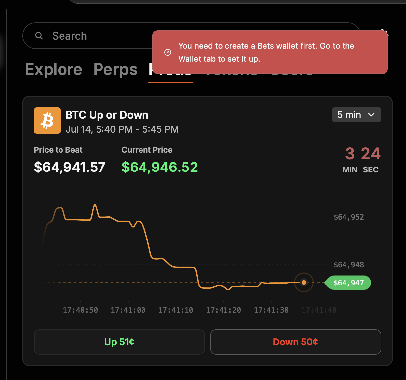Switch to the Explore tab
The height and width of the screenshot is (380, 406).
pos(54,70)
